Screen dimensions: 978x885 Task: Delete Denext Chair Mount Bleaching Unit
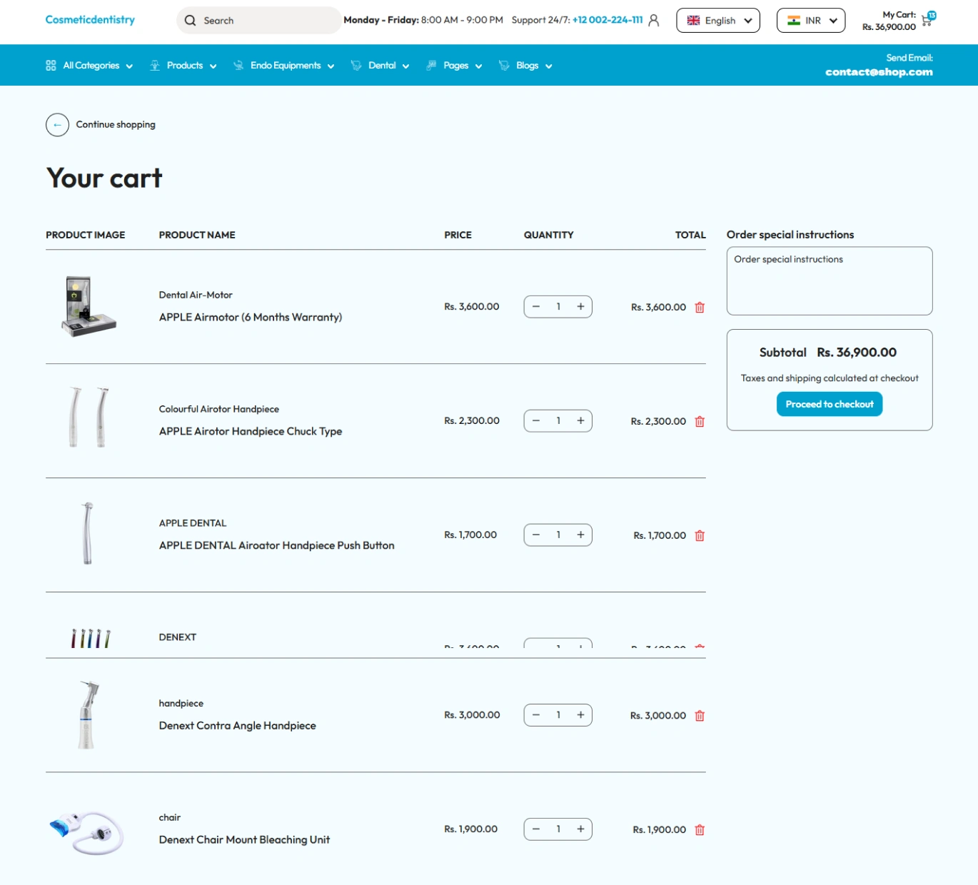pyautogui.click(x=700, y=829)
